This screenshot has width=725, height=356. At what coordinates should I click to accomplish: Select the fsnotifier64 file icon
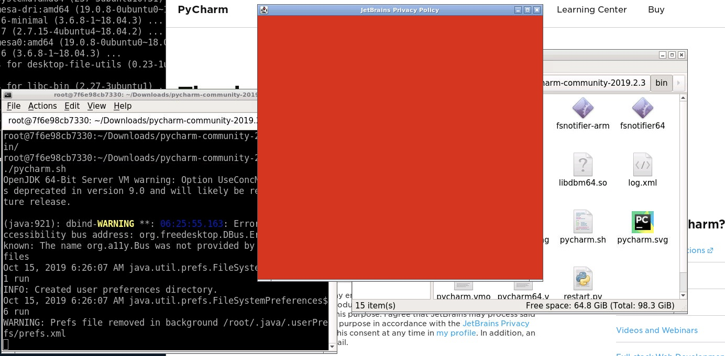tap(642, 109)
